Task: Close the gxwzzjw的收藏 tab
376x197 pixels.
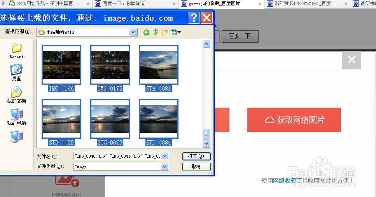Action: click(x=260, y=4)
